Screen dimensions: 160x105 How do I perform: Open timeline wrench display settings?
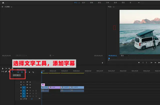coord(33,72)
